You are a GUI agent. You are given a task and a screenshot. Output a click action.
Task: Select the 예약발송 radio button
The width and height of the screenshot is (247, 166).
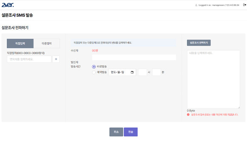coord(94,72)
